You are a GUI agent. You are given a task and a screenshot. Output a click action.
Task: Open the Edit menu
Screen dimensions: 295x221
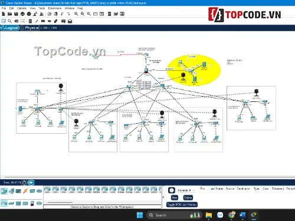coord(12,8)
